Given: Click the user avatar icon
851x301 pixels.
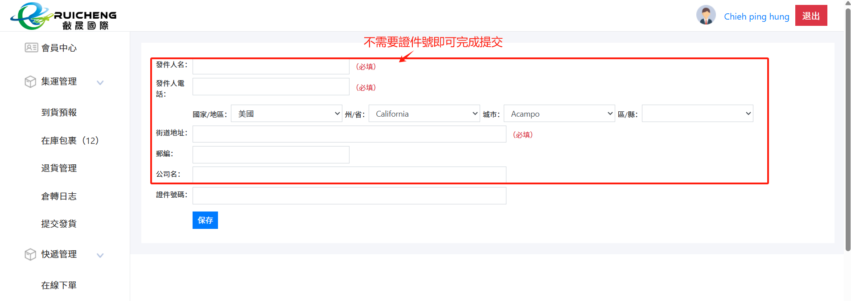Looking at the screenshot, I should tap(706, 16).
